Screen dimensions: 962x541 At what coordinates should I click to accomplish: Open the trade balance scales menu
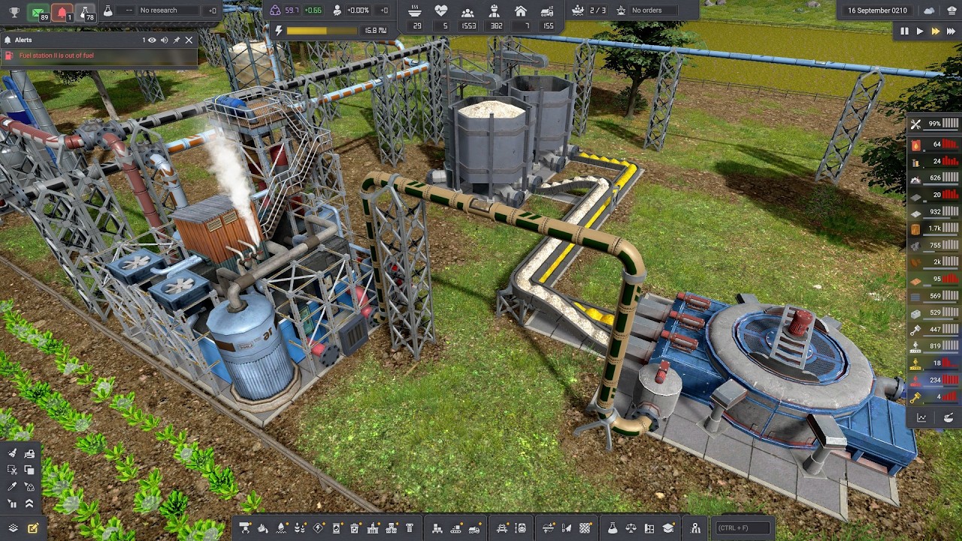631,528
